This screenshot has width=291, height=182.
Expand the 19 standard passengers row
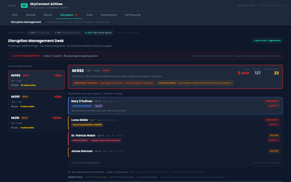click(x=175, y=163)
